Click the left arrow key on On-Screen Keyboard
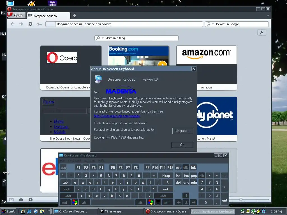The height and width of the screenshot is (215, 287). click(179, 202)
